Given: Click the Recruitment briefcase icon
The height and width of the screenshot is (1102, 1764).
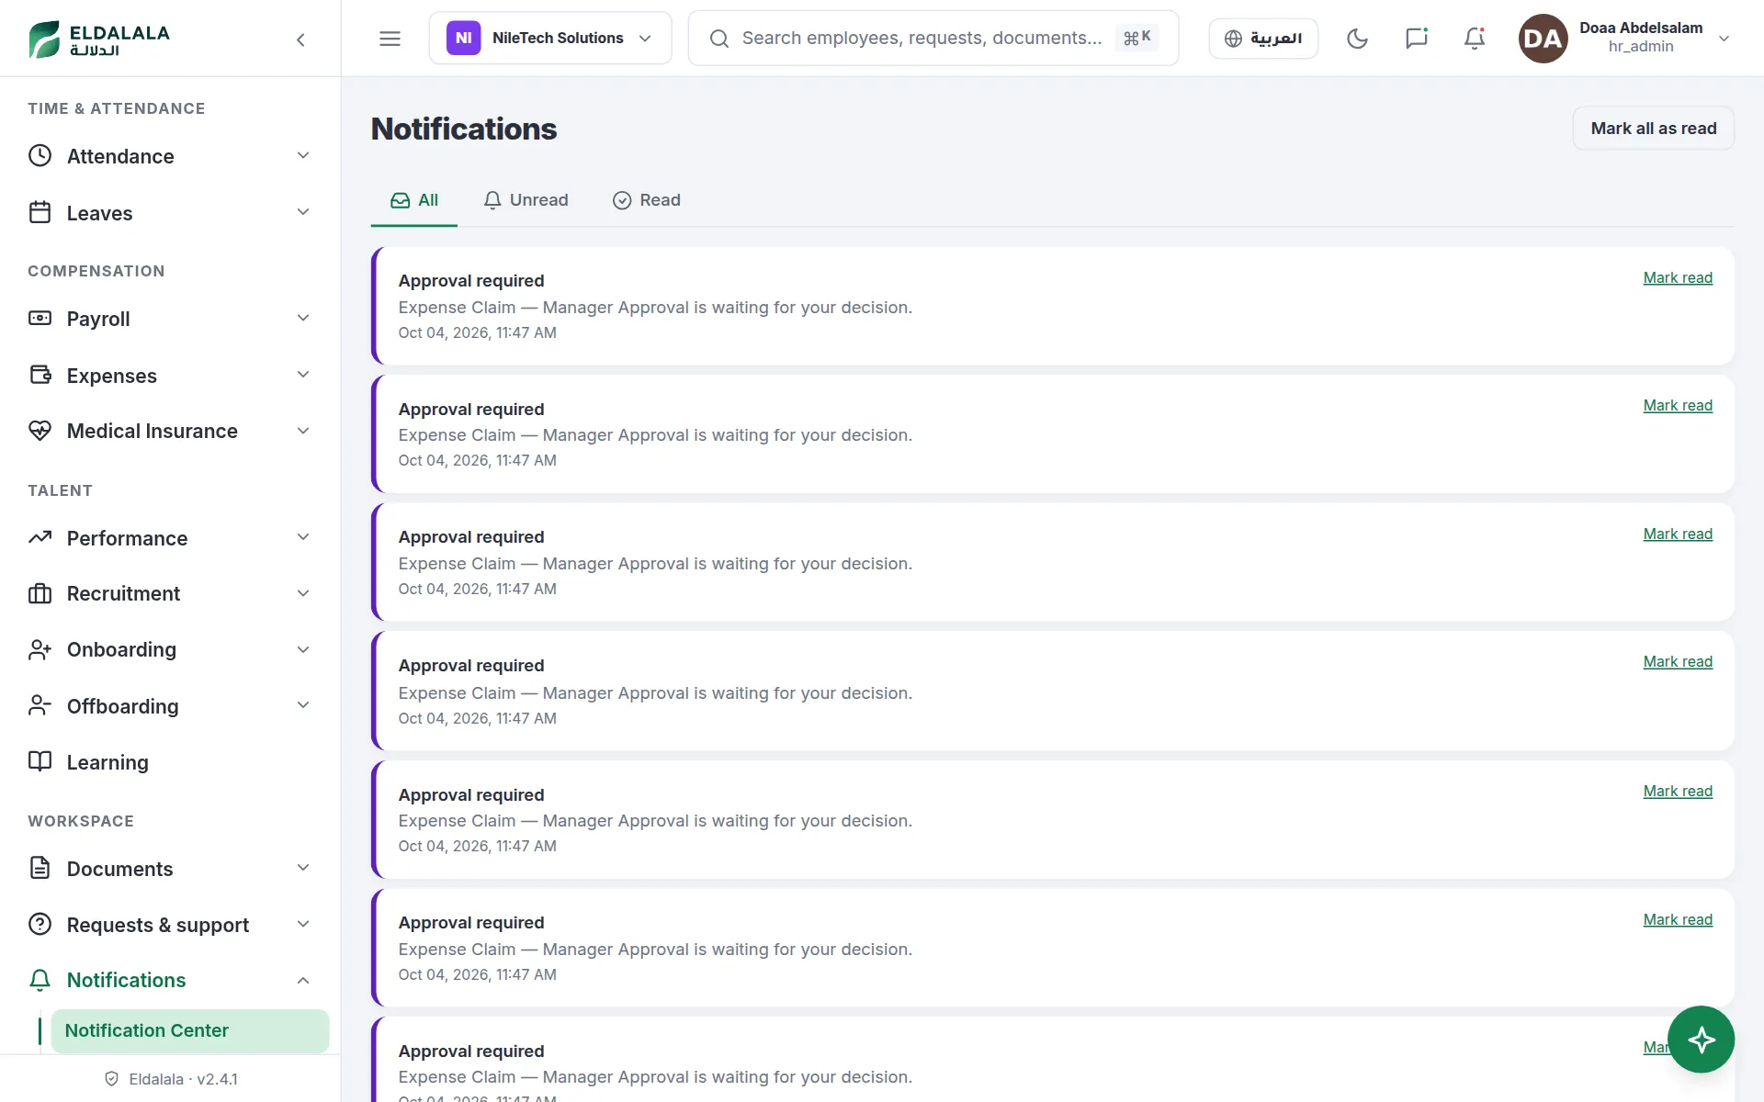Looking at the screenshot, I should pos(40,593).
